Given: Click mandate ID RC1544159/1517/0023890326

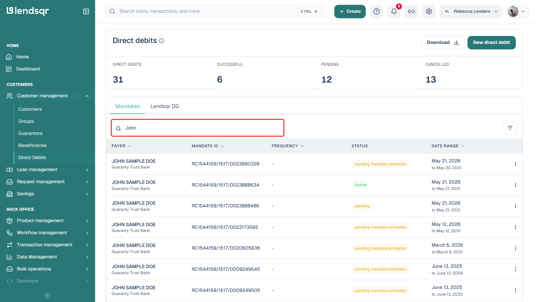Looking at the screenshot, I should click(226, 164).
